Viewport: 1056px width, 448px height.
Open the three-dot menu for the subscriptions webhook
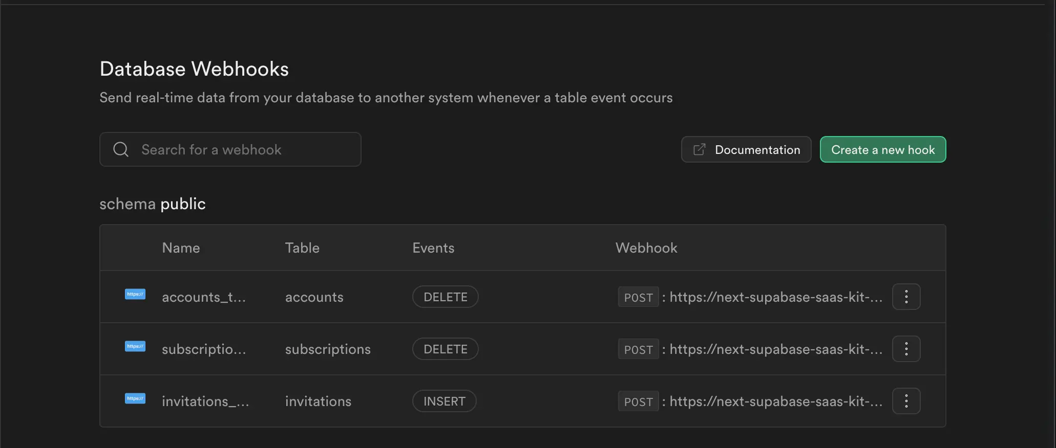point(906,349)
